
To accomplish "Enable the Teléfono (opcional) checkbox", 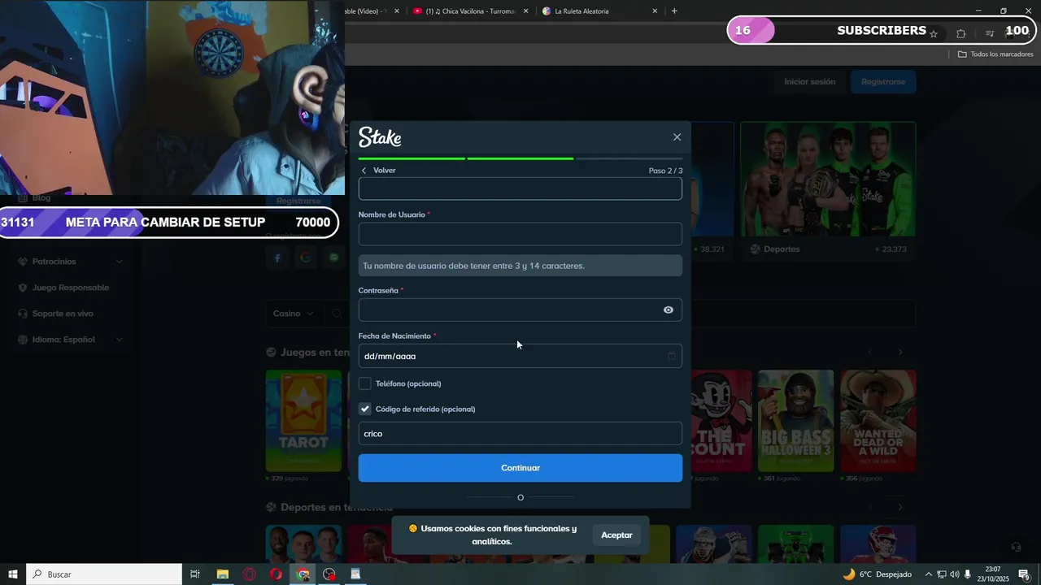I will 365,383.
